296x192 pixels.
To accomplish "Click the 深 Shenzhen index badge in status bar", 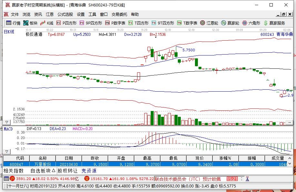I will [87, 178].
